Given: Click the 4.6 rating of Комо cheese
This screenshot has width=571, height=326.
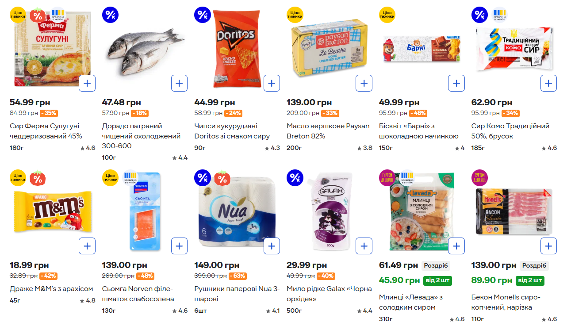Looking at the screenshot, I should tap(549, 148).
